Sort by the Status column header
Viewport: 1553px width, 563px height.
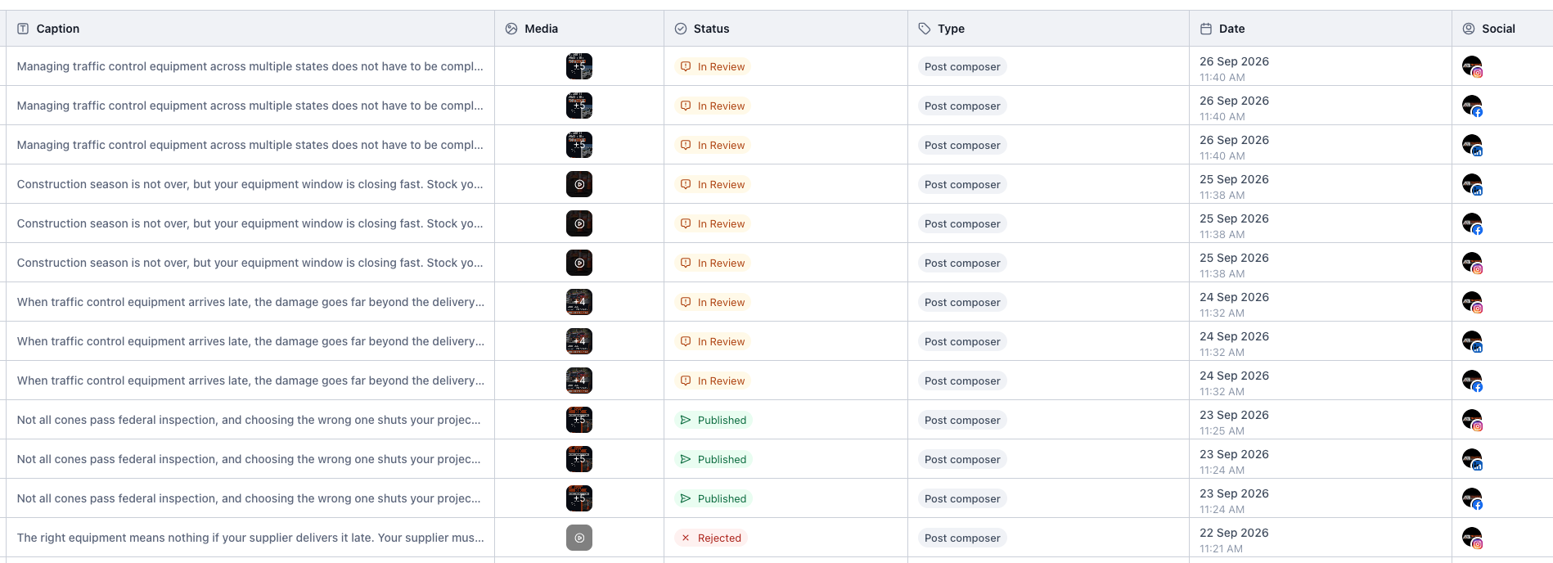711,29
